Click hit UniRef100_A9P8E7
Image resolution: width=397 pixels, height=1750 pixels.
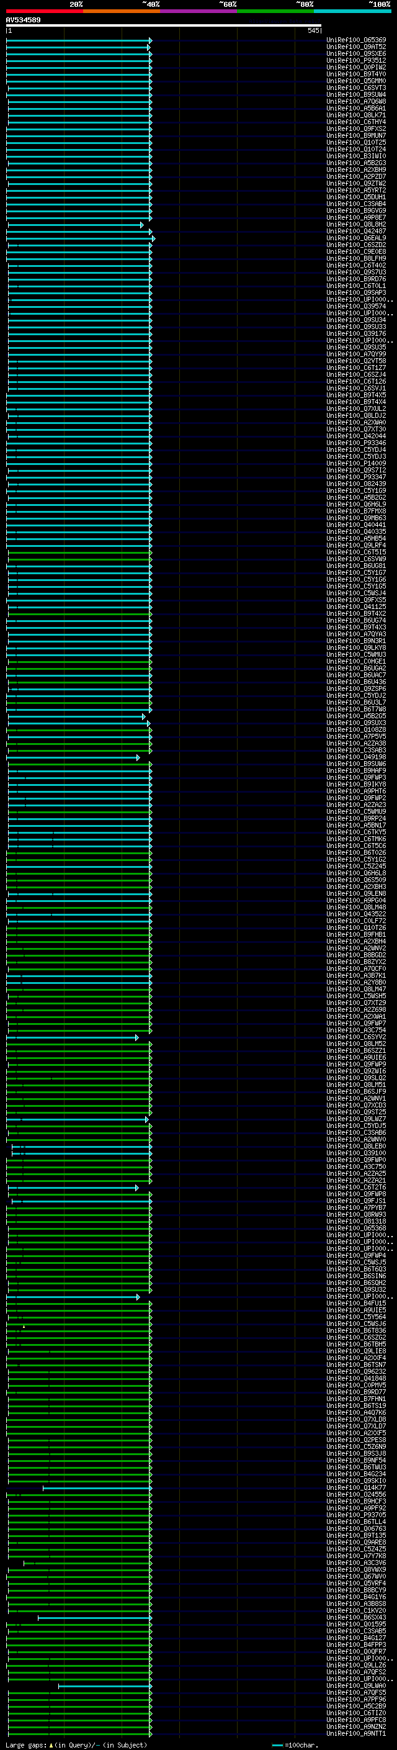(x=356, y=217)
